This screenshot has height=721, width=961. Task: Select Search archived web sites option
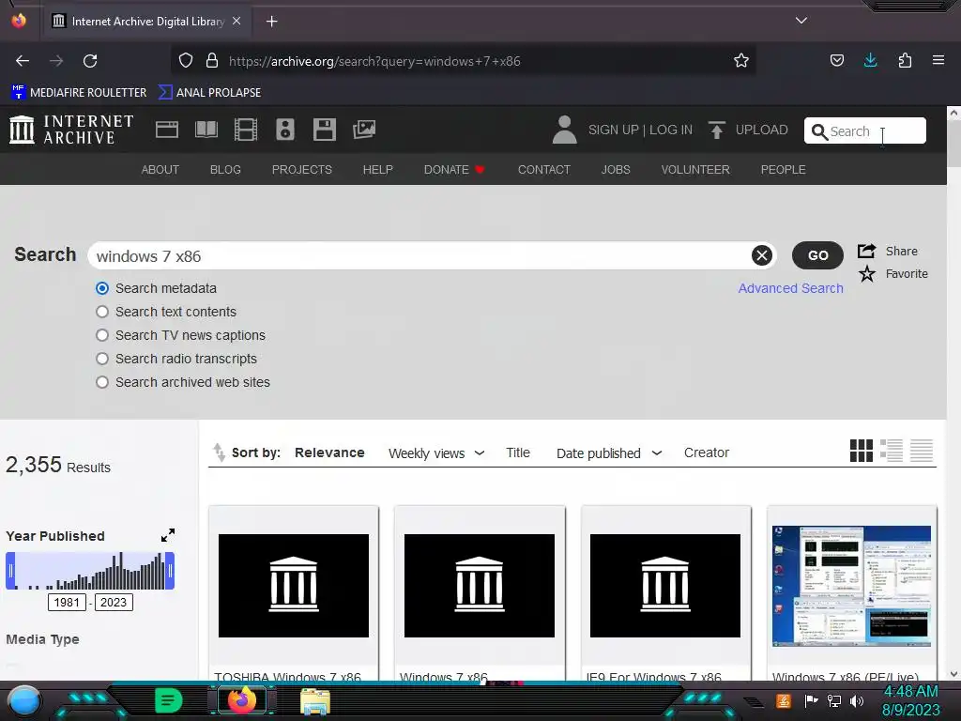[x=102, y=382]
